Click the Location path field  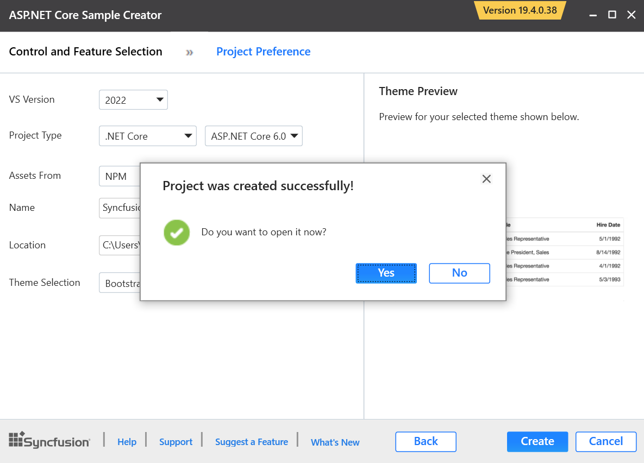click(x=120, y=245)
